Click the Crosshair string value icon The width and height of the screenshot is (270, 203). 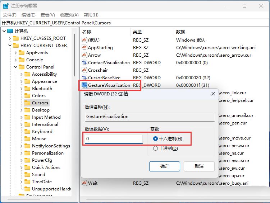click(x=84, y=70)
